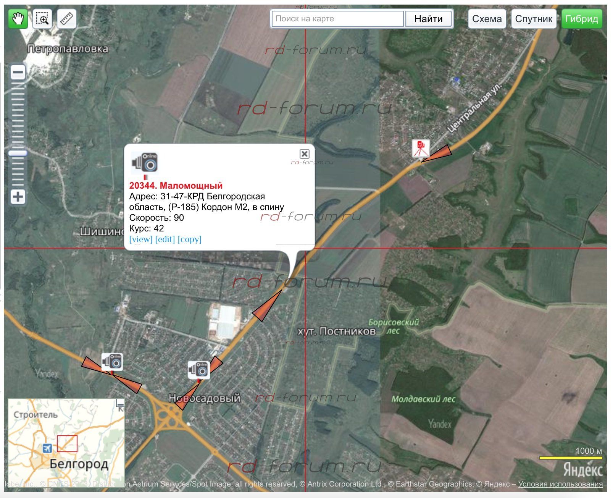Click the Найти search button

(428, 19)
